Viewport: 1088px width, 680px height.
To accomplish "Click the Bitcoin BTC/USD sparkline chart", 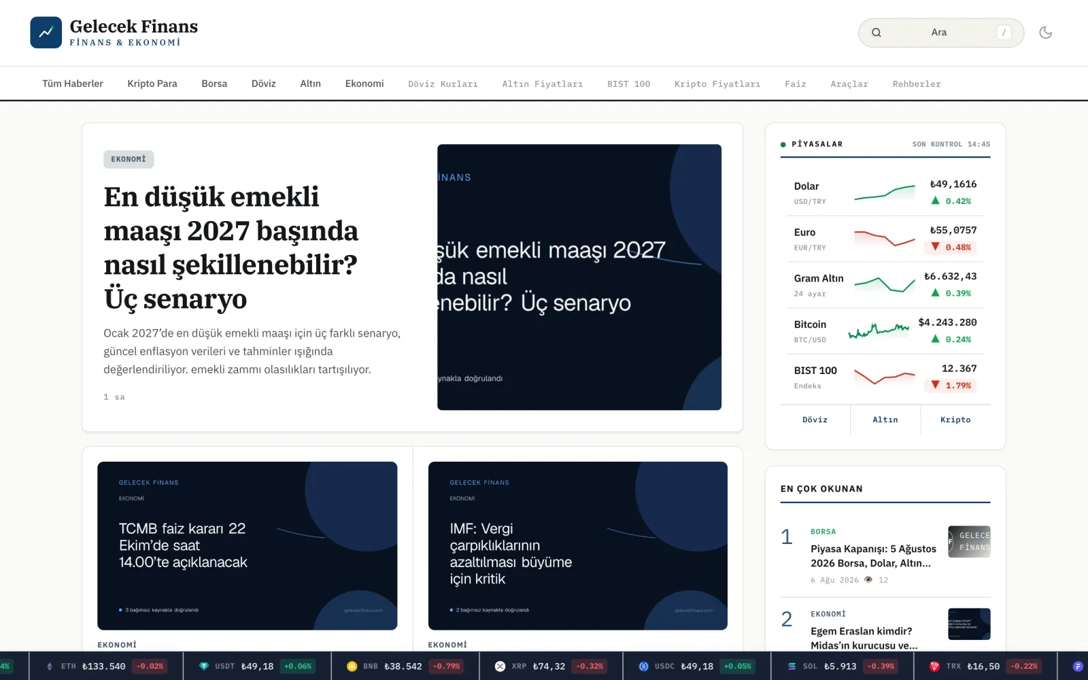I will tap(879, 330).
